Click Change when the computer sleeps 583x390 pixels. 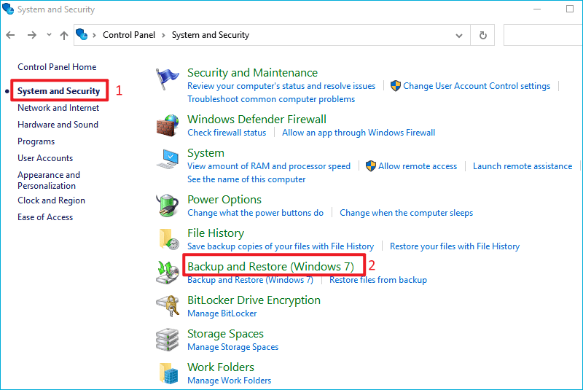[x=407, y=213]
